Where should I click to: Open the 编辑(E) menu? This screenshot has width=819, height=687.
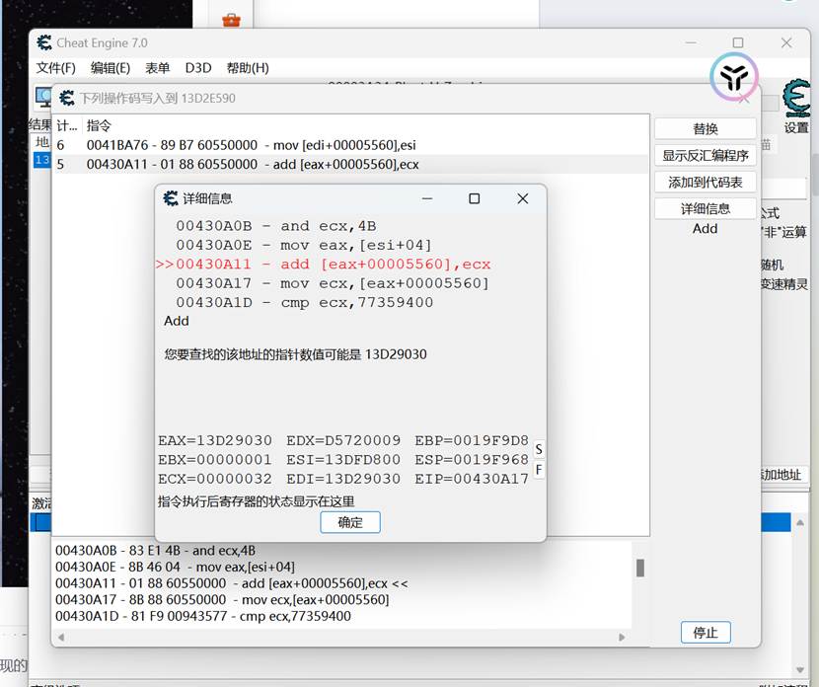pyautogui.click(x=111, y=68)
